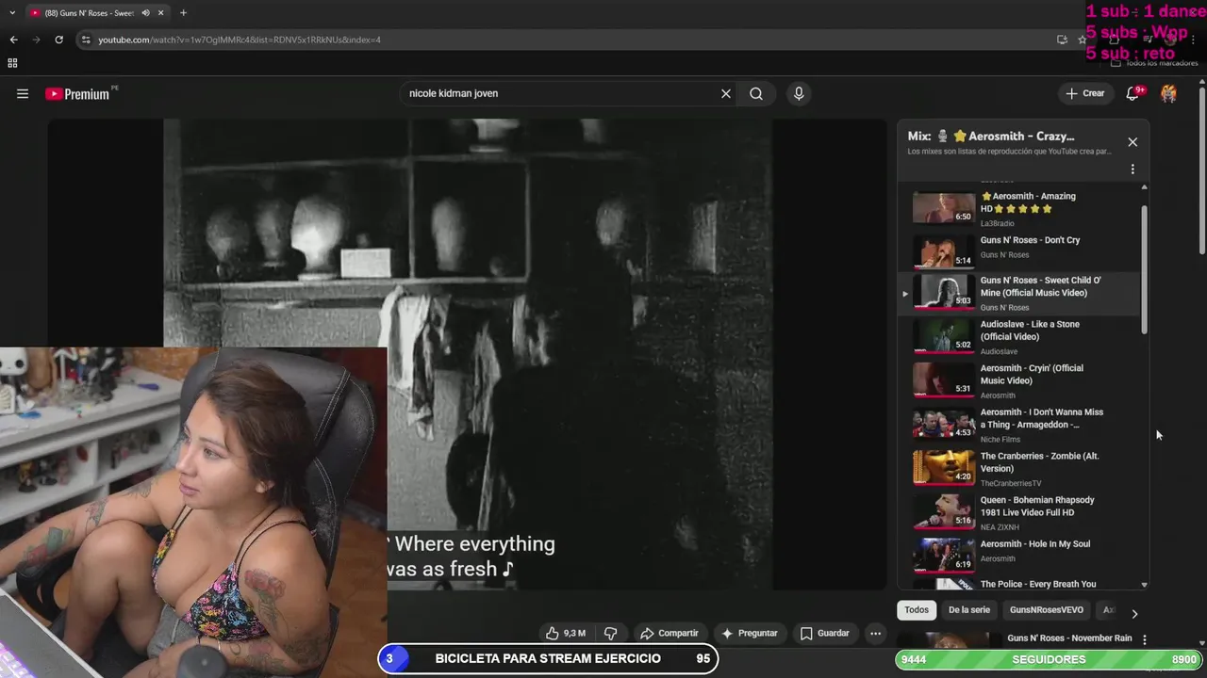
Task: Start voice search with microphone icon
Action: [799, 93]
